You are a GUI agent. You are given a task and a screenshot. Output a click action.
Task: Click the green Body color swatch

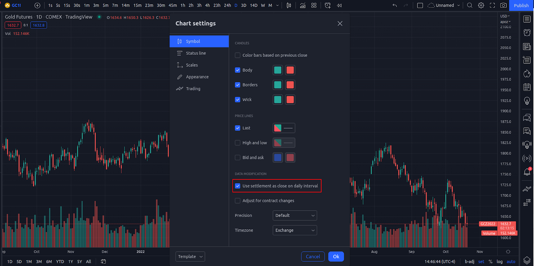pyautogui.click(x=278, y=70)
